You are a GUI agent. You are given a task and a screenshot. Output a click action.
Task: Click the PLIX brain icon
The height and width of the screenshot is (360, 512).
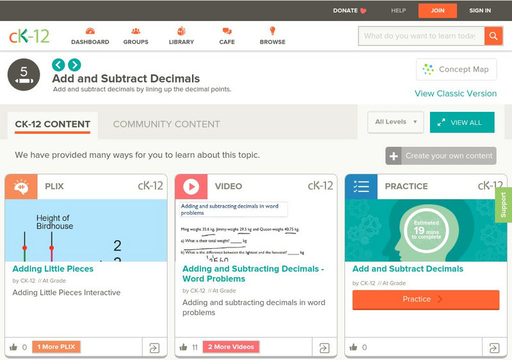21,187
